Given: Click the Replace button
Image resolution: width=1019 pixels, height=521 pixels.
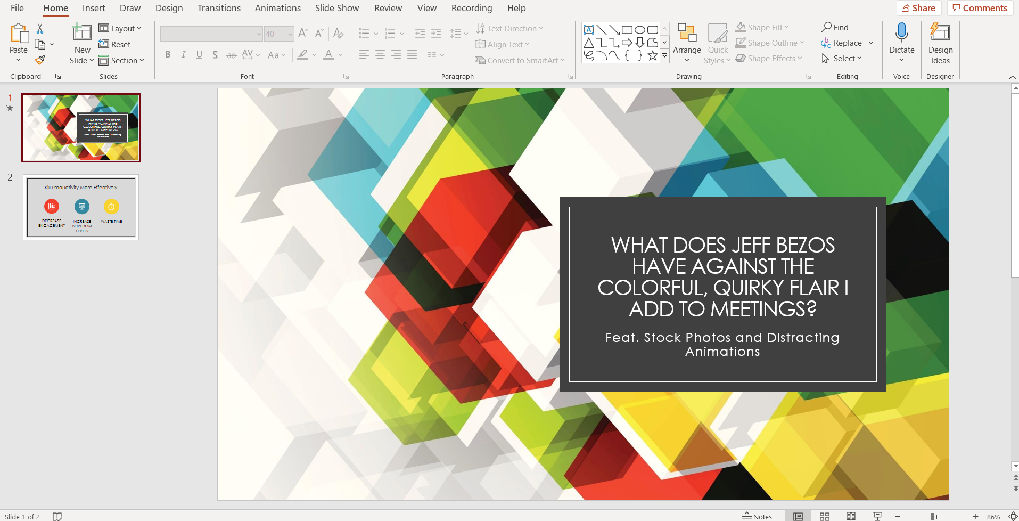Looking at the screenshot, I should pyautogui.click(x=842, y=43).
